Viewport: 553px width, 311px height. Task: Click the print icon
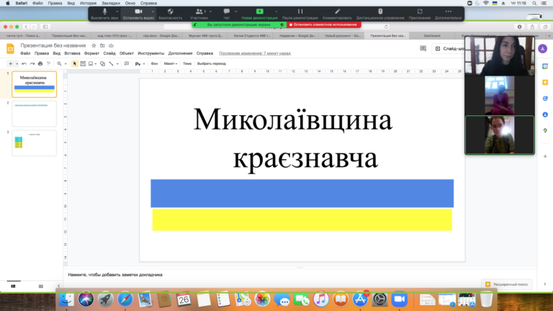(x=40, y=63)
